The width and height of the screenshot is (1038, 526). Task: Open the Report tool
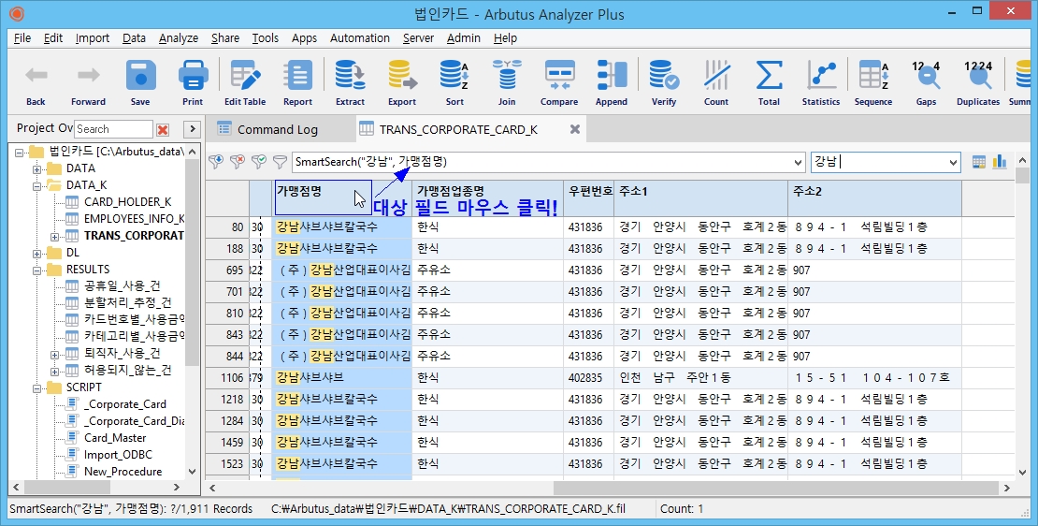(x=297, y=82)
